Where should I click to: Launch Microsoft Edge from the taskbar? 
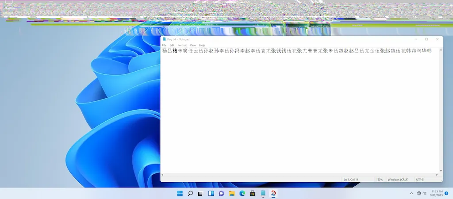click(242, 193)
